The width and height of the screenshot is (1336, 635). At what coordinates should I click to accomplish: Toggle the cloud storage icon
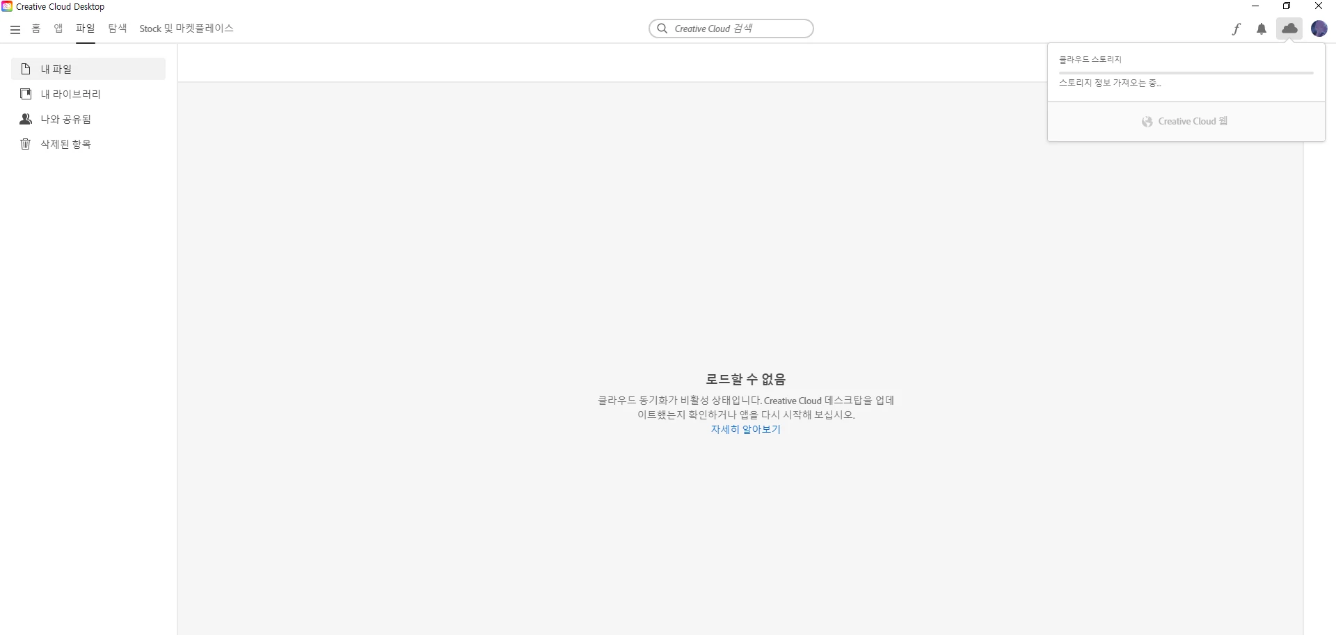1289,29
